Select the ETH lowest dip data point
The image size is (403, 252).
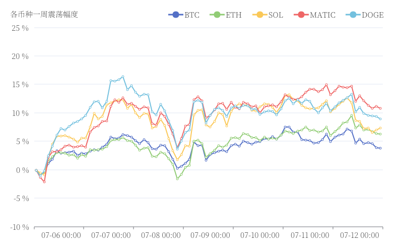pos(177,179)
